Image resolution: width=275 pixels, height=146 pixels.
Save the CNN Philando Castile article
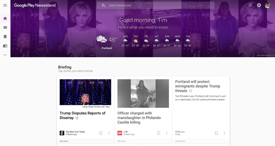(159, 133)
